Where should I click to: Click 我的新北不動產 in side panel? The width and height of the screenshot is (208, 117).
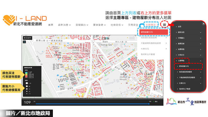point(185,89)
